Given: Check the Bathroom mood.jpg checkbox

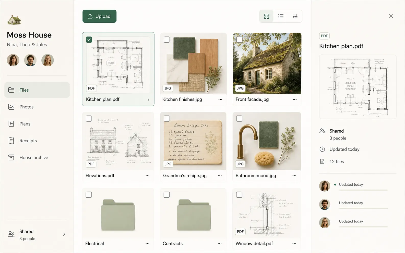Looking at the screenshot, I should [239, 119].
